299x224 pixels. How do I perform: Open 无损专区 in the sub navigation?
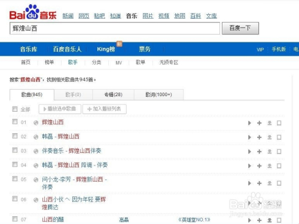169,62
